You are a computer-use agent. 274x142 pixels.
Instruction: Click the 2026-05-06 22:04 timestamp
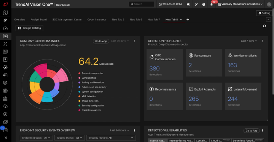click(170, 4)
